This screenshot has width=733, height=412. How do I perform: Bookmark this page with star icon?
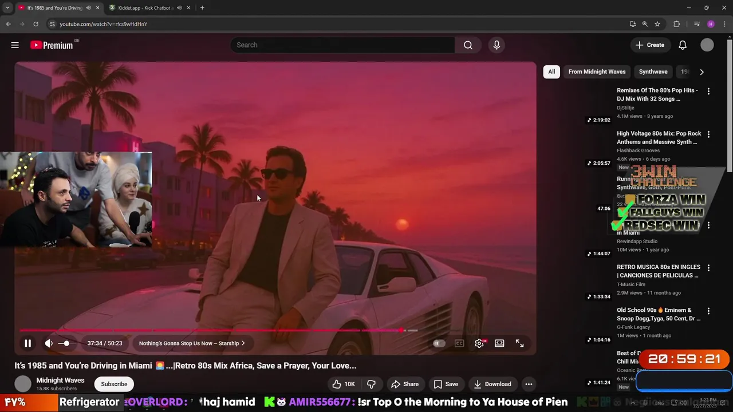(657, 24)
